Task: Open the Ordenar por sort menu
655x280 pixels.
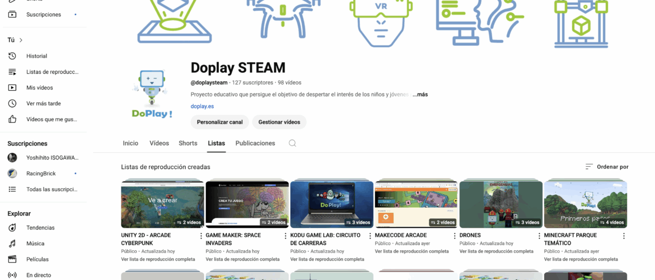Action: click(607, 167)
